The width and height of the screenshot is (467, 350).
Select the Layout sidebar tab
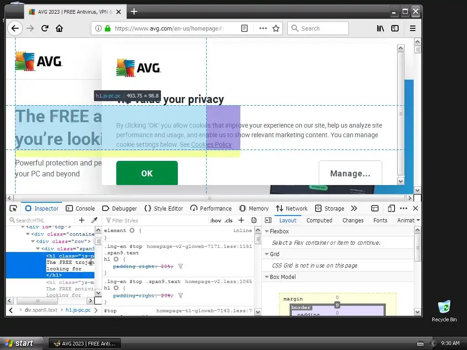(x=288, y=220)
